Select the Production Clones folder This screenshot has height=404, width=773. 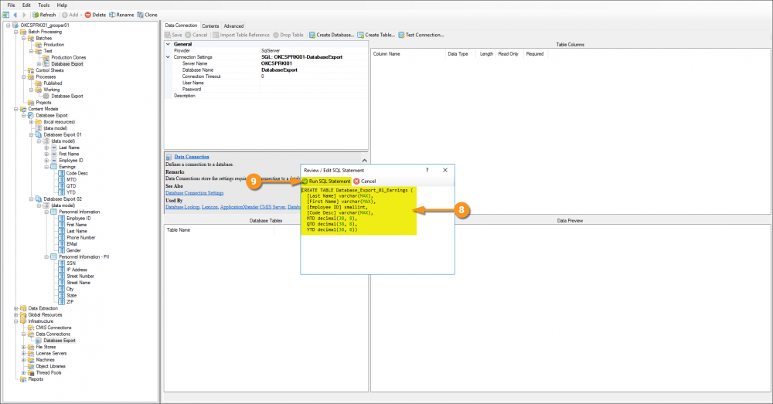tap(69, 58)
